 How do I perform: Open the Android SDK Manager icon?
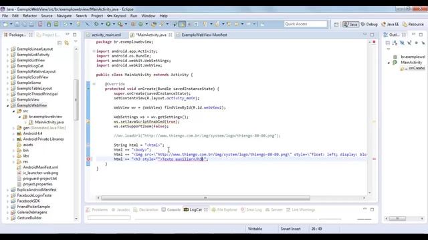49,24
